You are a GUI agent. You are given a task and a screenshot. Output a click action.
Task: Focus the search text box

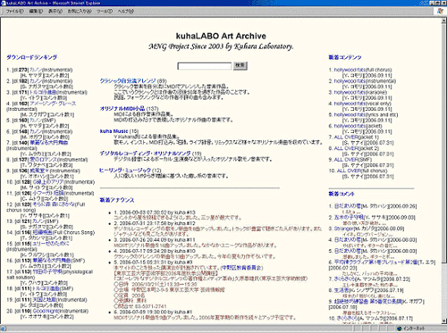pos(205,66)
